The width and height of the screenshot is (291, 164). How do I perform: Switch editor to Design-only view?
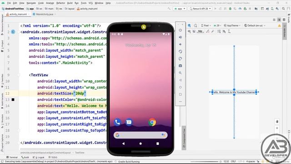tap(284, 20)
